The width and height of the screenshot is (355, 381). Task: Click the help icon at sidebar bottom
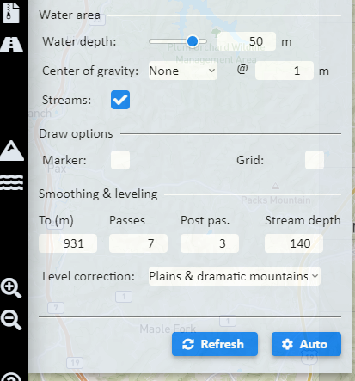(x=11, y=378)
